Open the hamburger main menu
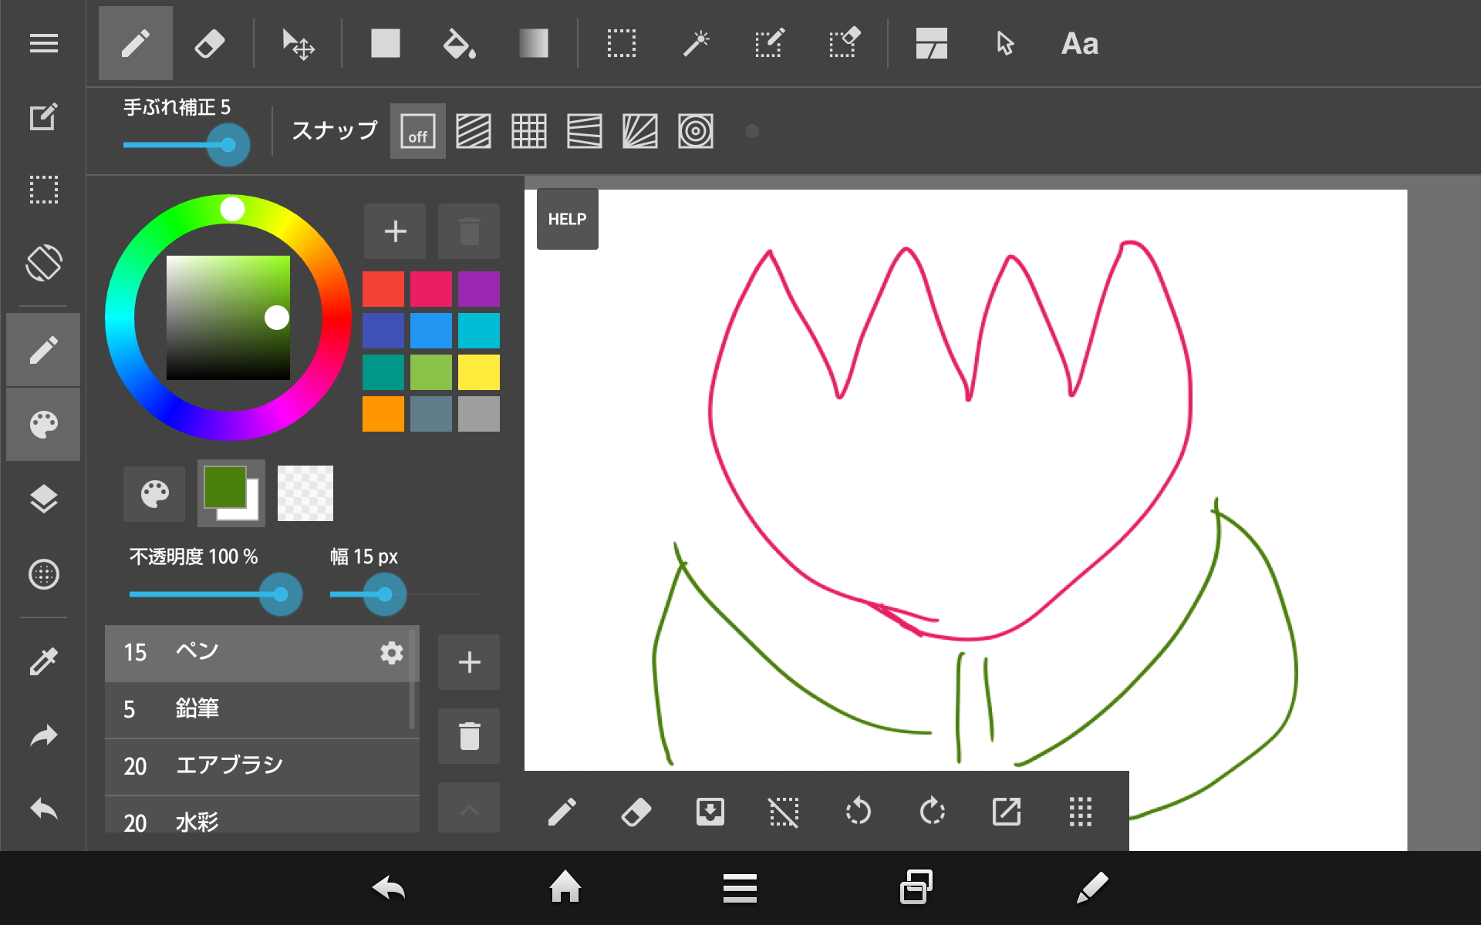1481x925 pixels. click(x=43, y=43)
